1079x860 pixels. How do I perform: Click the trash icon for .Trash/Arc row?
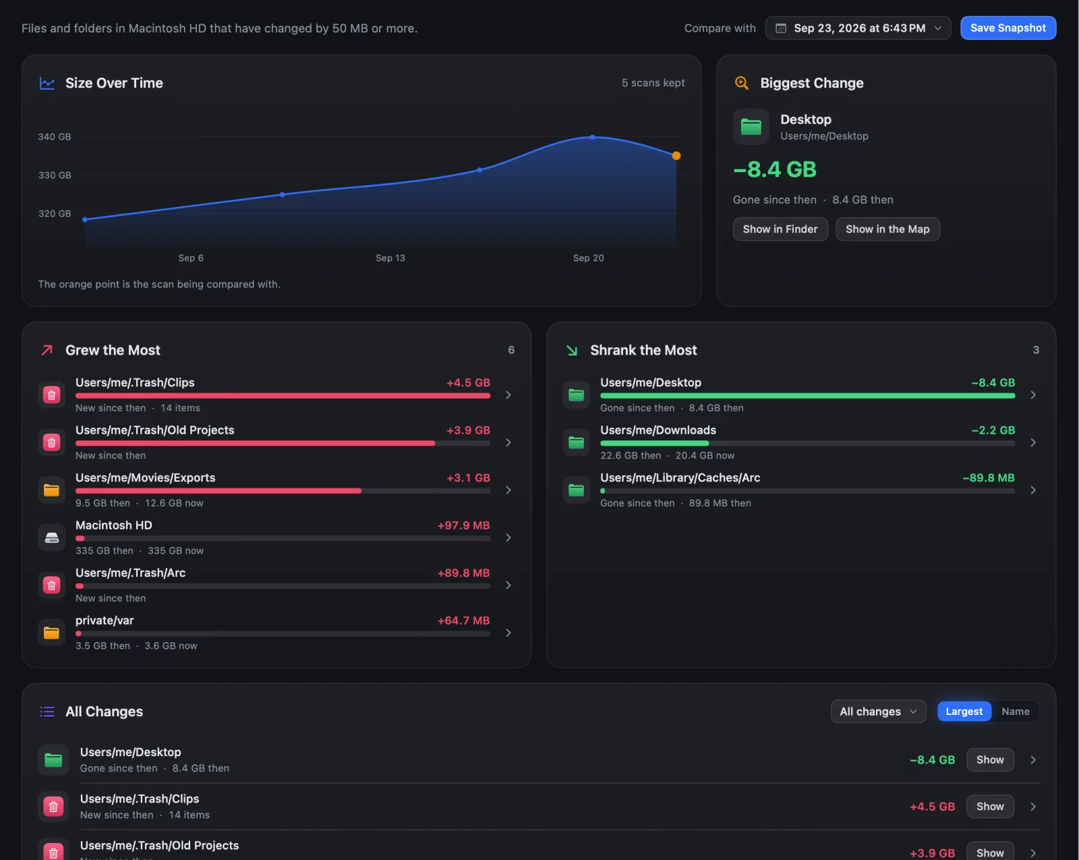(52, 585)
